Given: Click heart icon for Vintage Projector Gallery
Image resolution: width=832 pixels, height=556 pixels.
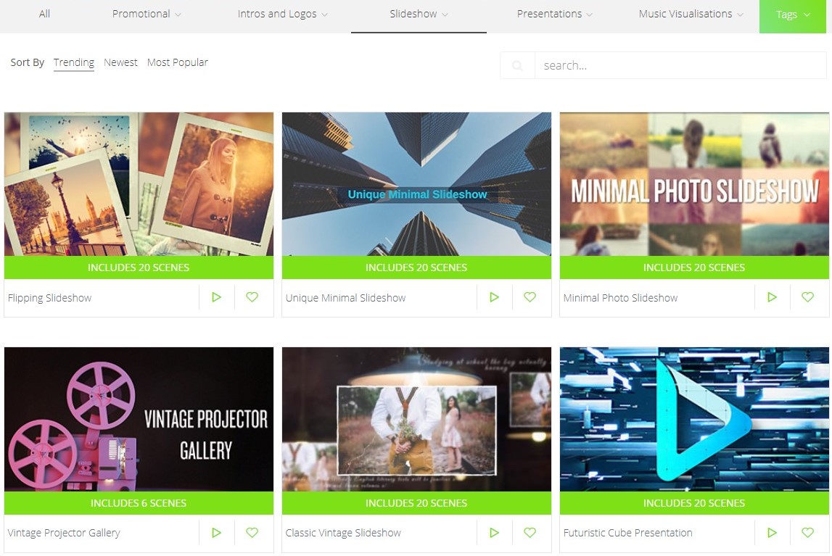Looking at the screenshot, I should tap(252, 533).
